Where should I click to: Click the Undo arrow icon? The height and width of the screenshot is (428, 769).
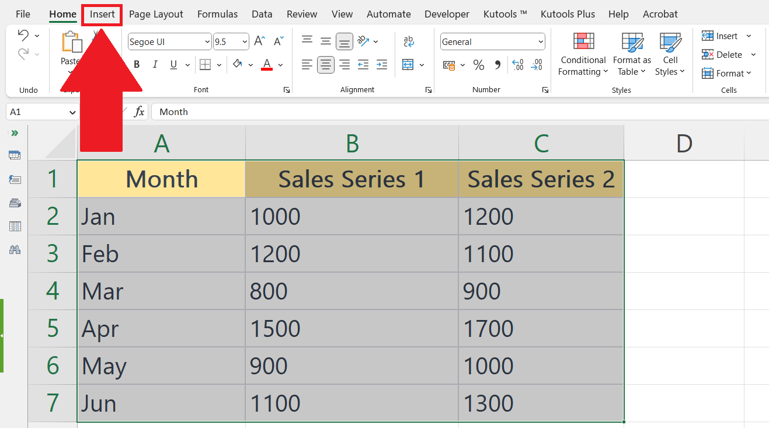point(23,36)
